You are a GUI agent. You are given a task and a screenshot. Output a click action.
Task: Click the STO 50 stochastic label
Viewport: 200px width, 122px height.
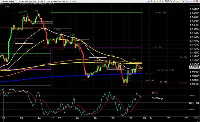tap(194, 103)
